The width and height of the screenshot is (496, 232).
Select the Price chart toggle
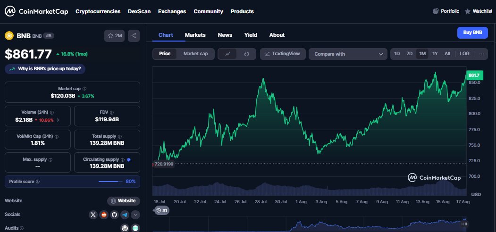point(165,54)
